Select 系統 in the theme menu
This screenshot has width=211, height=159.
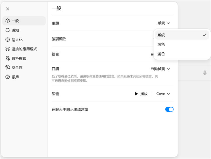(182, 35)
